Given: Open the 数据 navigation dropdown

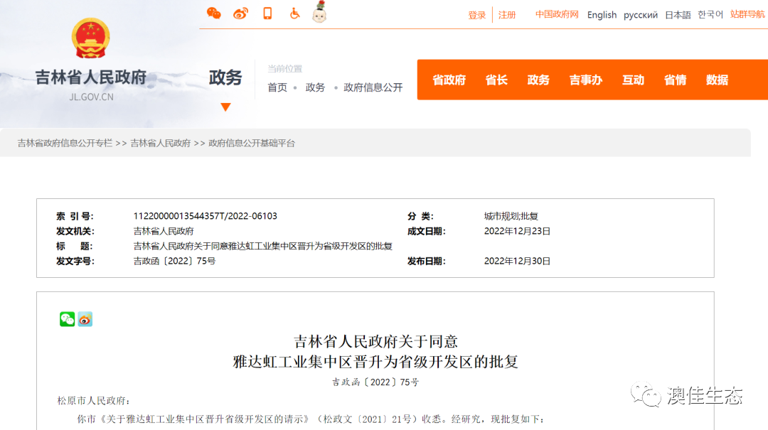Looking at the screenshot, I should (717, 80).
